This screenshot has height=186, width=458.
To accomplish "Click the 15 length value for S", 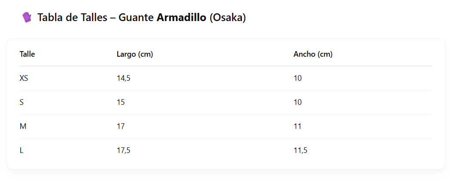I will click(121, 102).
